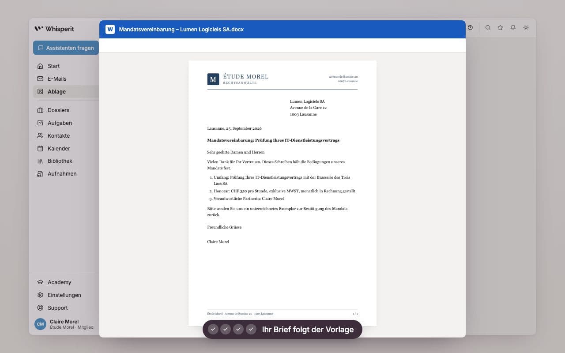
Task: Click the Aufnahmen recordings icon
Action: pyautogui.click(x=40, y=174)
